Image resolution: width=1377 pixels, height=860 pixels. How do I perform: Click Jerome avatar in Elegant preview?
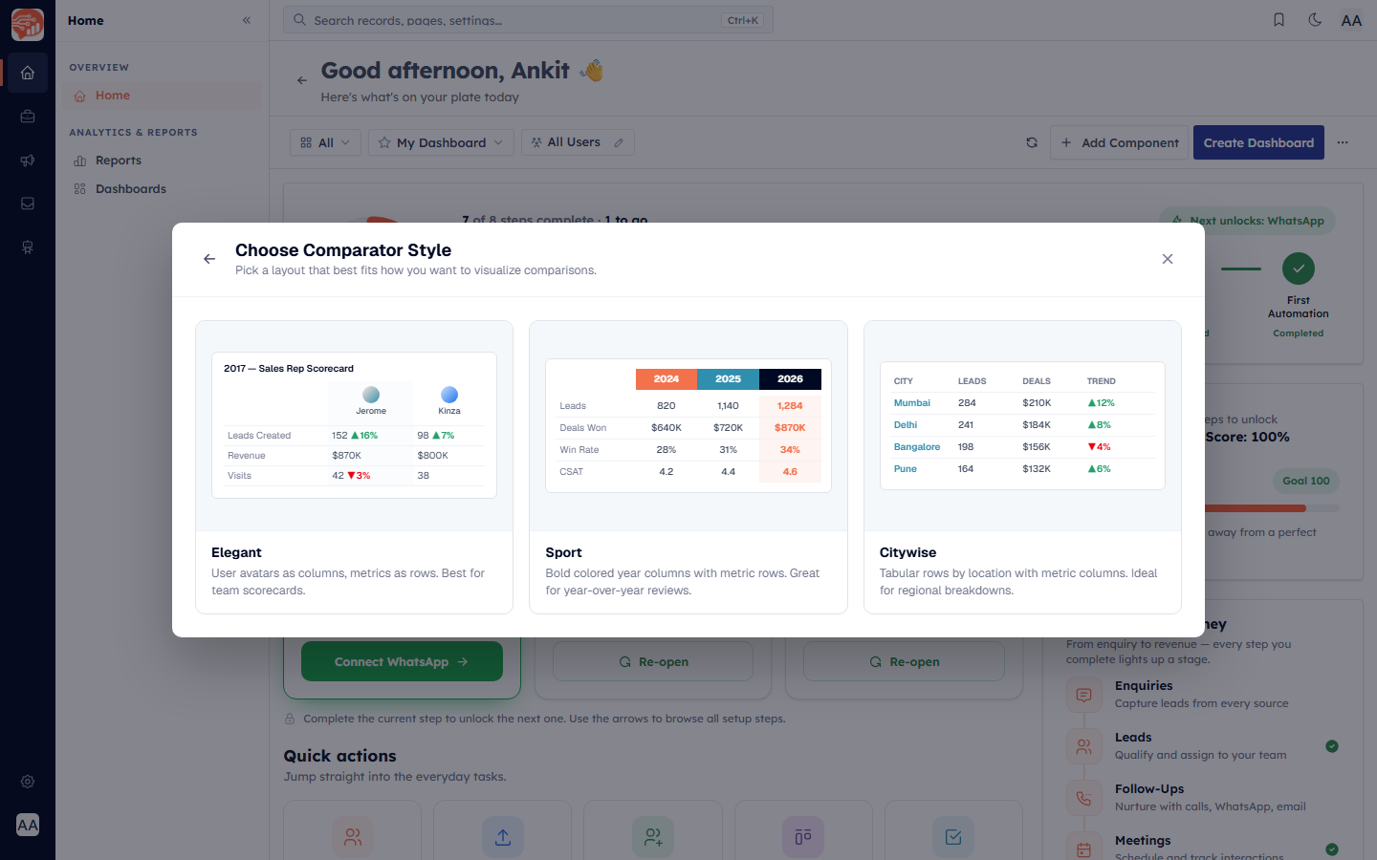point(371,395)
